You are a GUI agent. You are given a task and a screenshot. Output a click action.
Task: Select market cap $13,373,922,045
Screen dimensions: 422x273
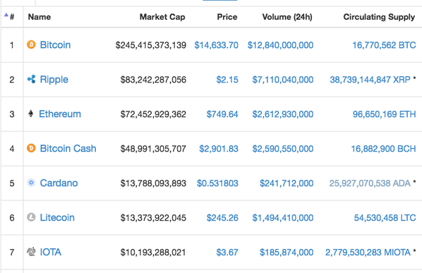click(x=153, y=217)
